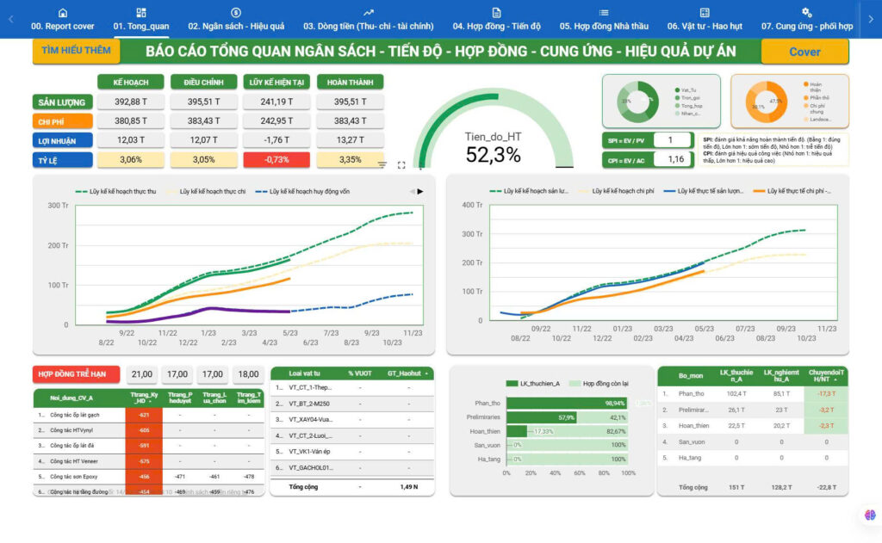Show previous legend items with grey arrow
882x543 pixels.
point(411,192)
